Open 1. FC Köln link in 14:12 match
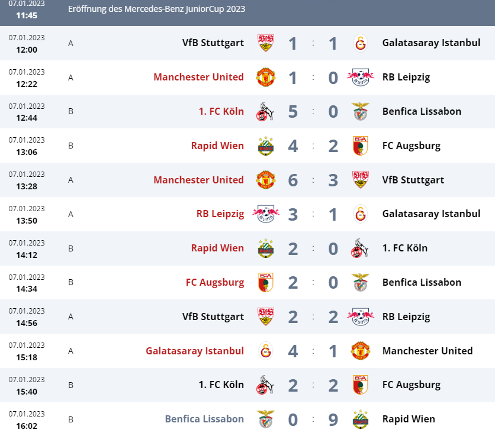This screenshot has width=495, height=436. tap(405, 248)
